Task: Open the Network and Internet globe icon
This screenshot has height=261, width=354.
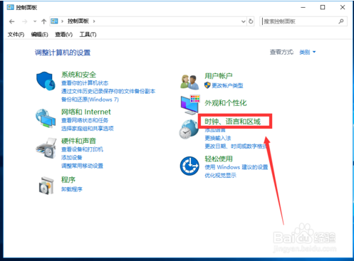Action: 46,119
